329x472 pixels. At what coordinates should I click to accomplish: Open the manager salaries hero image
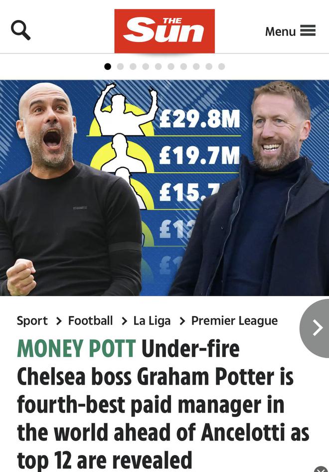164,188
